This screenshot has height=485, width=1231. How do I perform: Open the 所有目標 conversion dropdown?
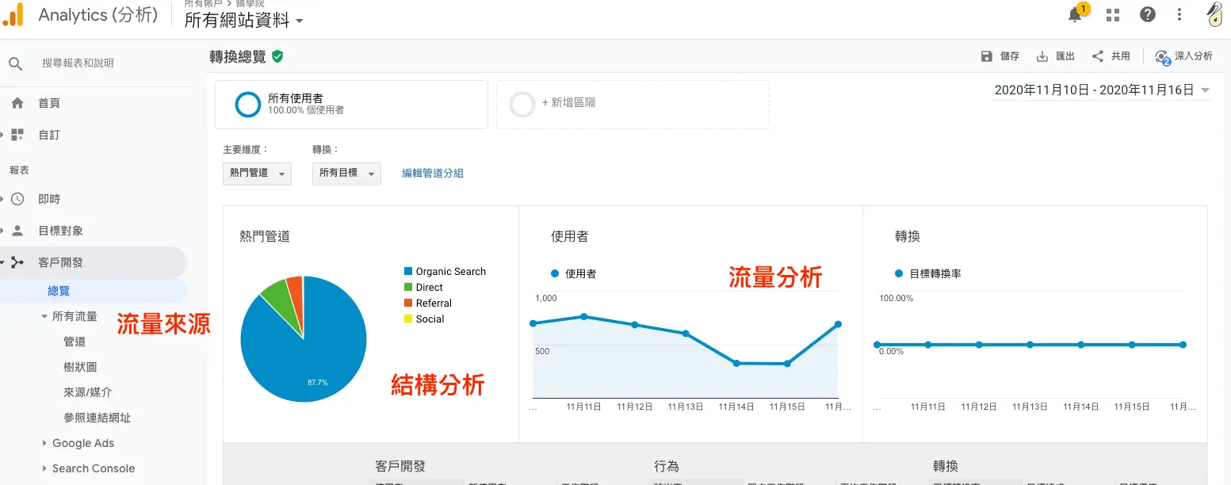[x=346, y=174]
